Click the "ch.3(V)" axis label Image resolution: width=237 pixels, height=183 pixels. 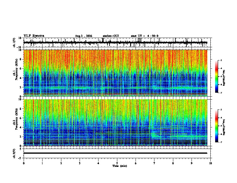(14, 153)
